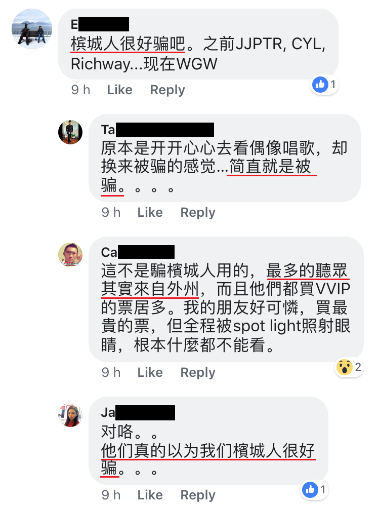The width and height of the screenshot is (379, 506).
Task: Like Ta's comment about 偶像唱歌
Action: pos(150,212)
